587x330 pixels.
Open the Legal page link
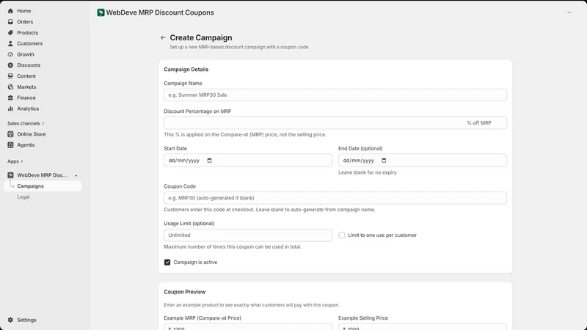tap(23, 197)
